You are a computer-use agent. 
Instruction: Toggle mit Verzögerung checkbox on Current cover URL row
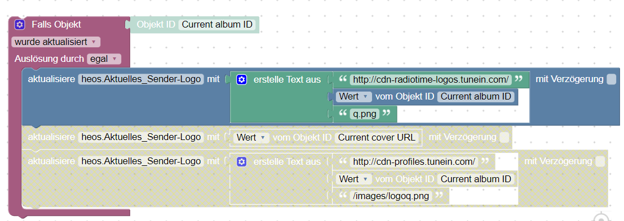pos(504,138)
